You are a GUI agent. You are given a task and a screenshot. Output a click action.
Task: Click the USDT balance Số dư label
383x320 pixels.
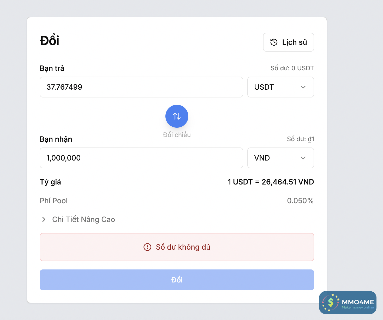coord(292,68)
